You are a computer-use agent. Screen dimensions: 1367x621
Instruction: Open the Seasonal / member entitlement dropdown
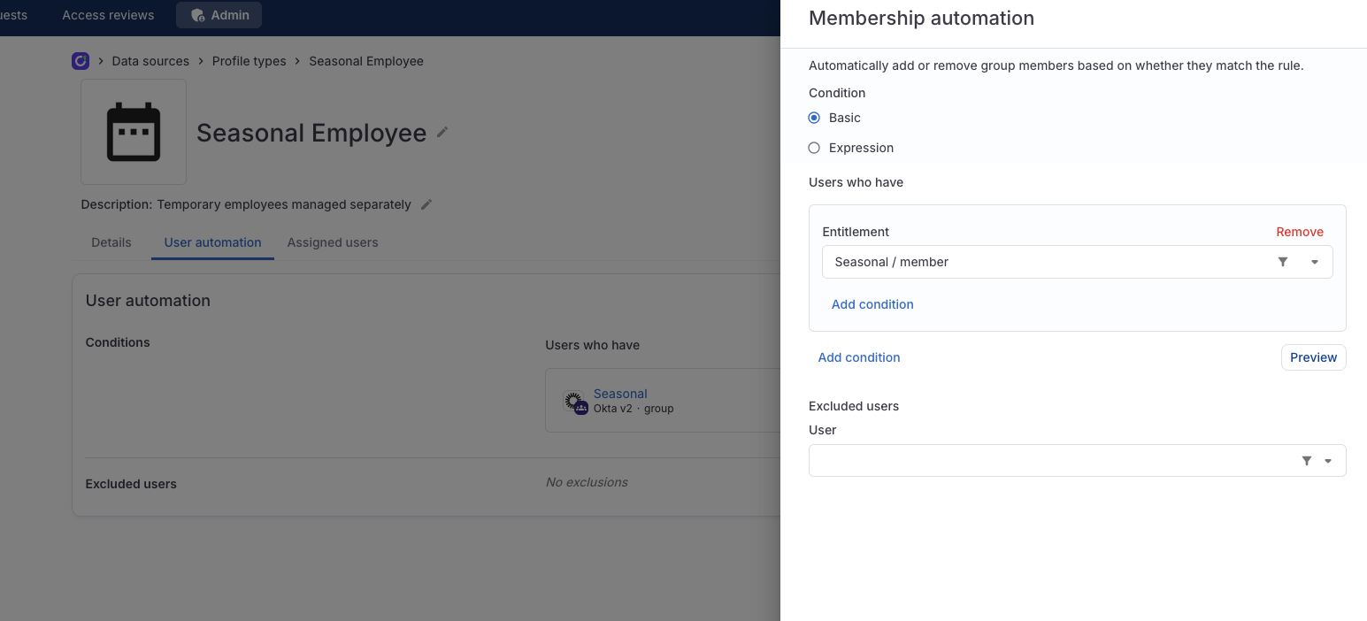(x=1315, y=262)
